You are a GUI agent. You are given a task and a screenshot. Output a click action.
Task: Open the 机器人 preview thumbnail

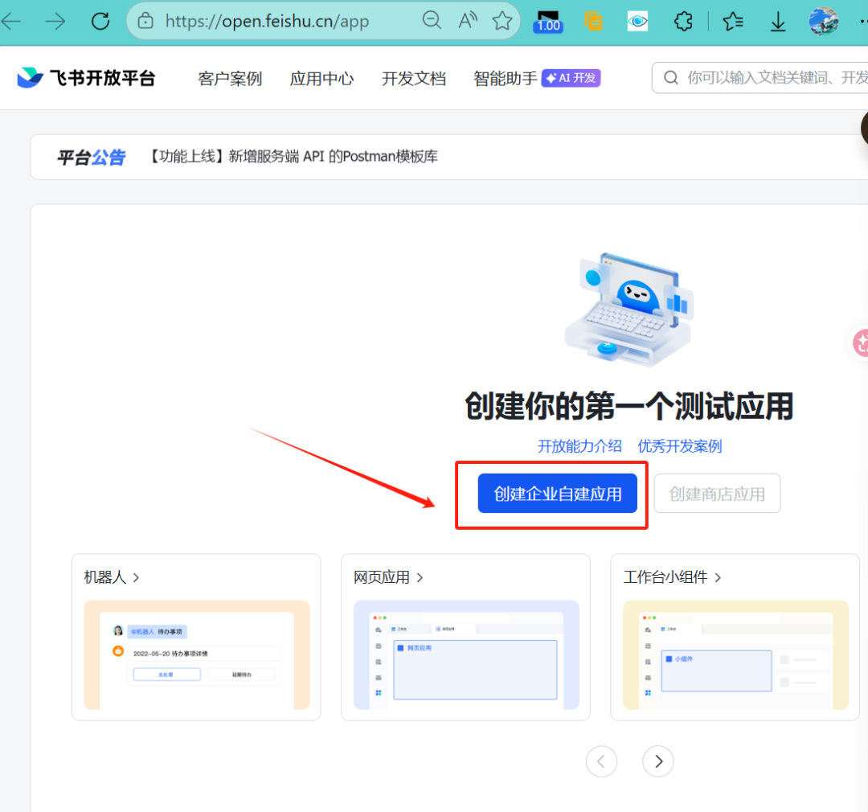click(x=197, y=654)
